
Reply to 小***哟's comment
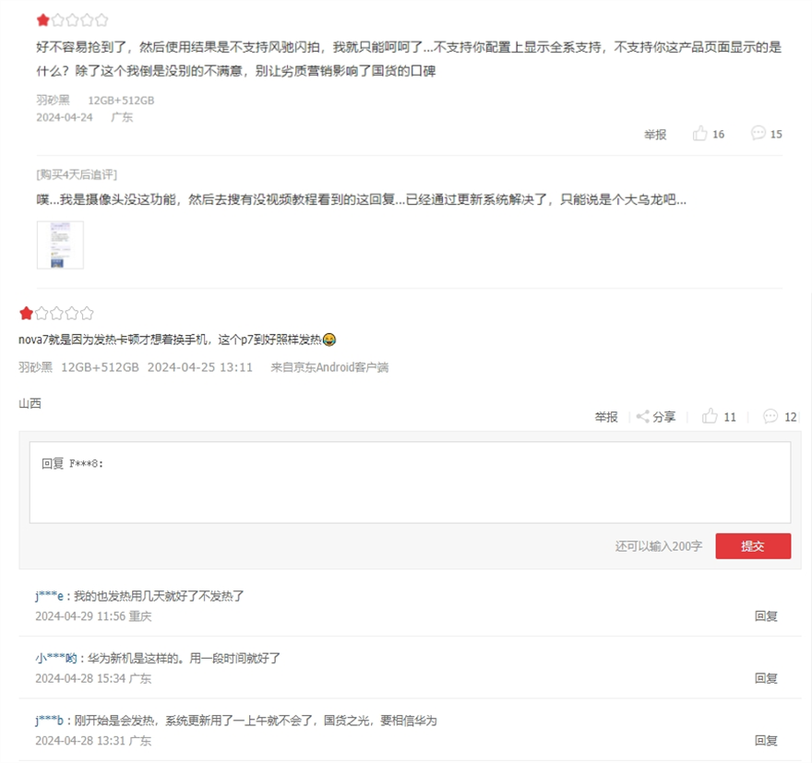(x=766, y=678)
